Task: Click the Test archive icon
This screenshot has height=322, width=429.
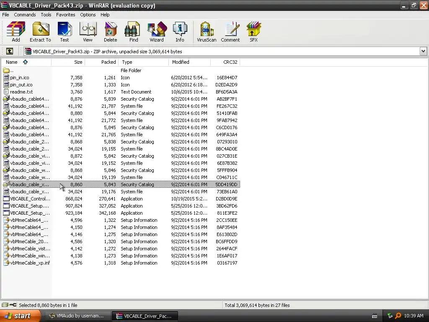Action: (65, 31)
